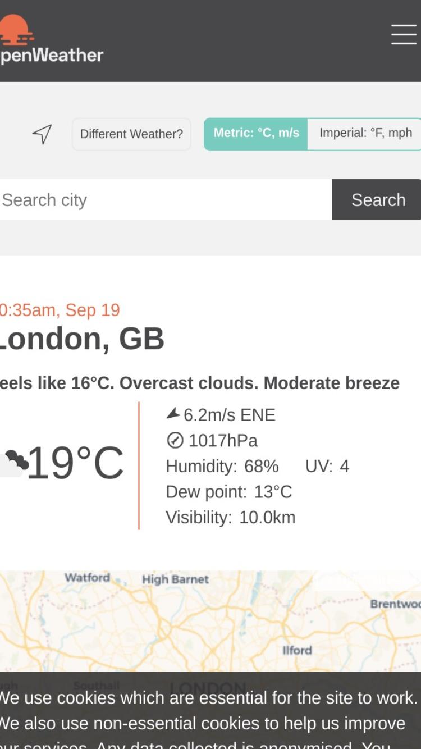Use current location arrow icon
Image resolution: width=421 pixels, height=749 pixels.
[42, 134]
